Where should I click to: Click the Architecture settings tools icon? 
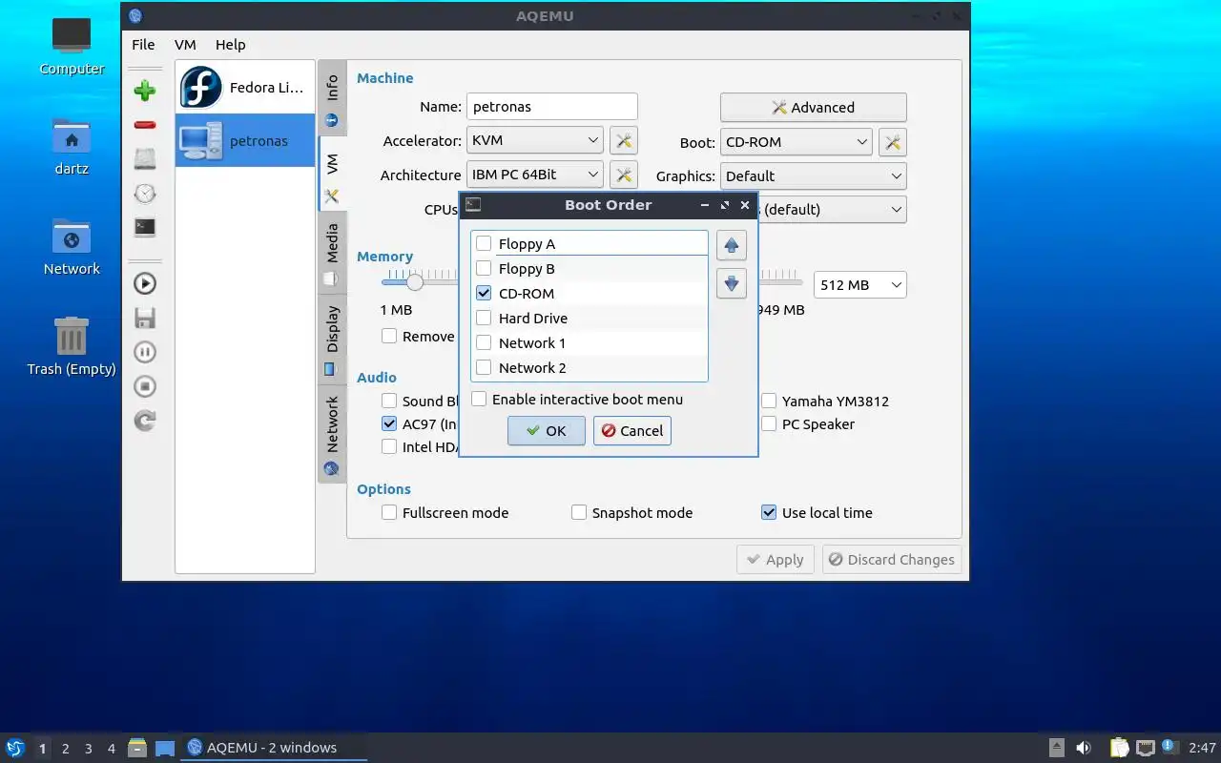click(624, 175)
